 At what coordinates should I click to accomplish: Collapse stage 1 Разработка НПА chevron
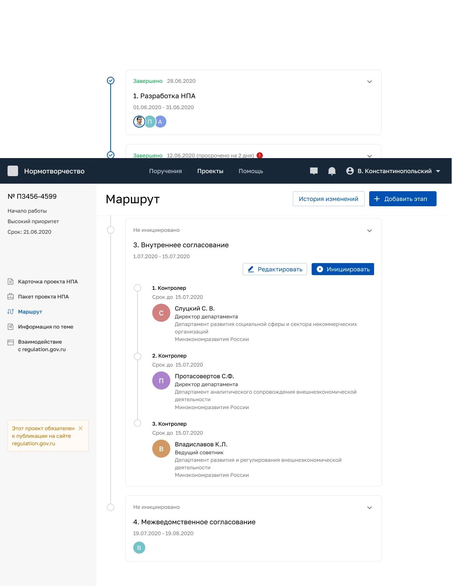pos(370,82)
